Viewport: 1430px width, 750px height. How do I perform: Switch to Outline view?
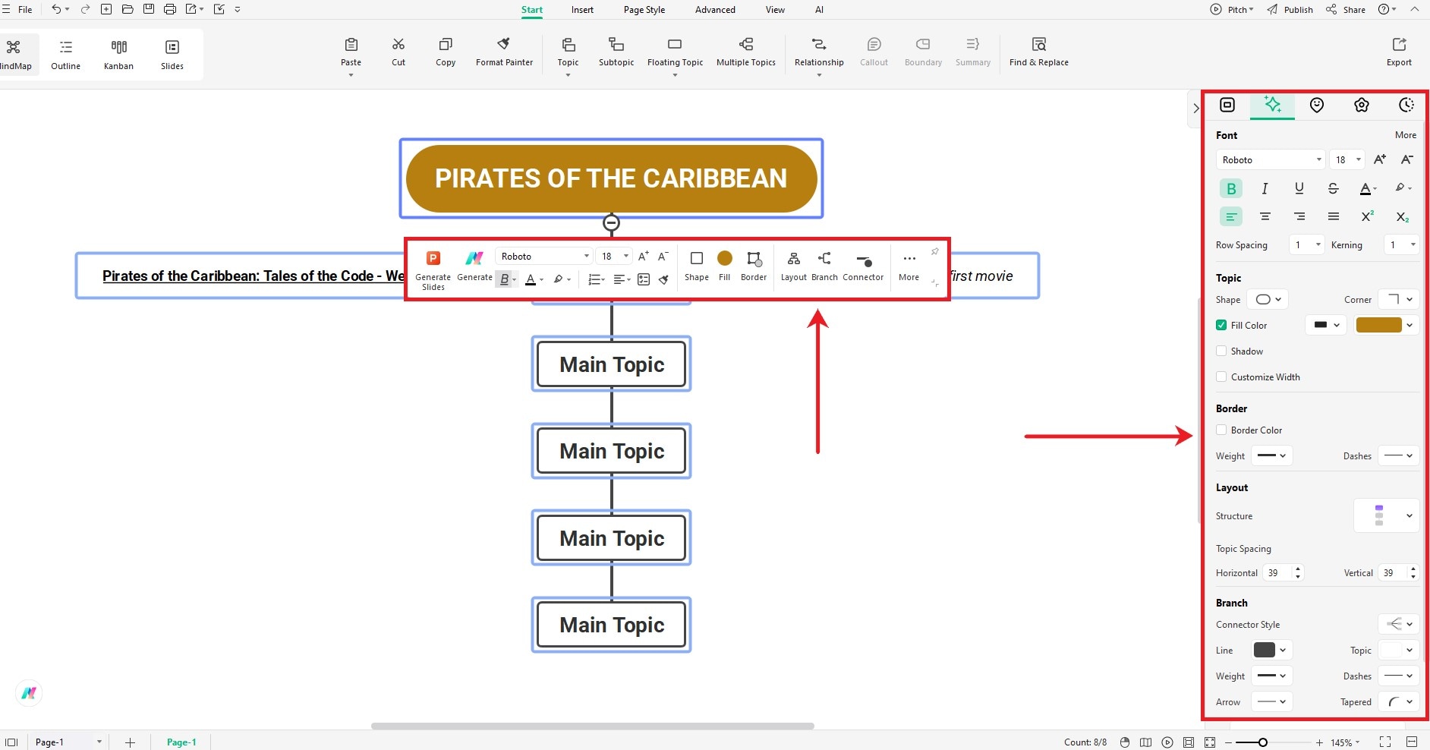coord(66,55)
